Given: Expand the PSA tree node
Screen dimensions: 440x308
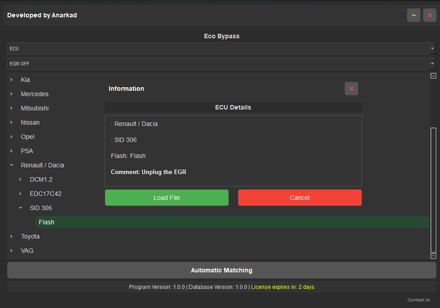Looking at the screenshot, I should coord(12,151).
